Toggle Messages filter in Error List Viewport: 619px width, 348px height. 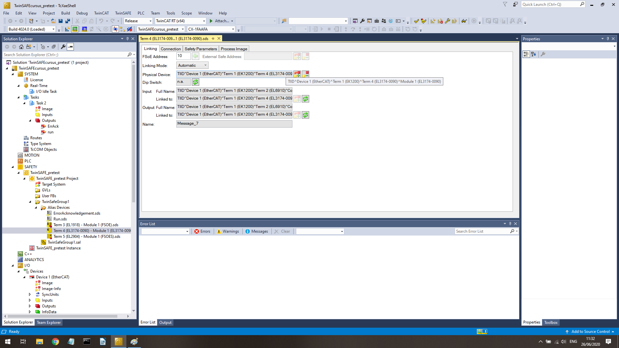(x=256, y=231)
